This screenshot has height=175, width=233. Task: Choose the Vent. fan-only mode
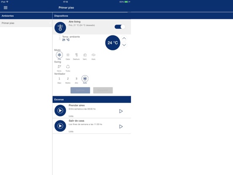(85, 55)
